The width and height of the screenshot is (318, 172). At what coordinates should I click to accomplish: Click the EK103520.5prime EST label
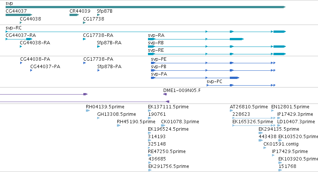click(298, 137)
